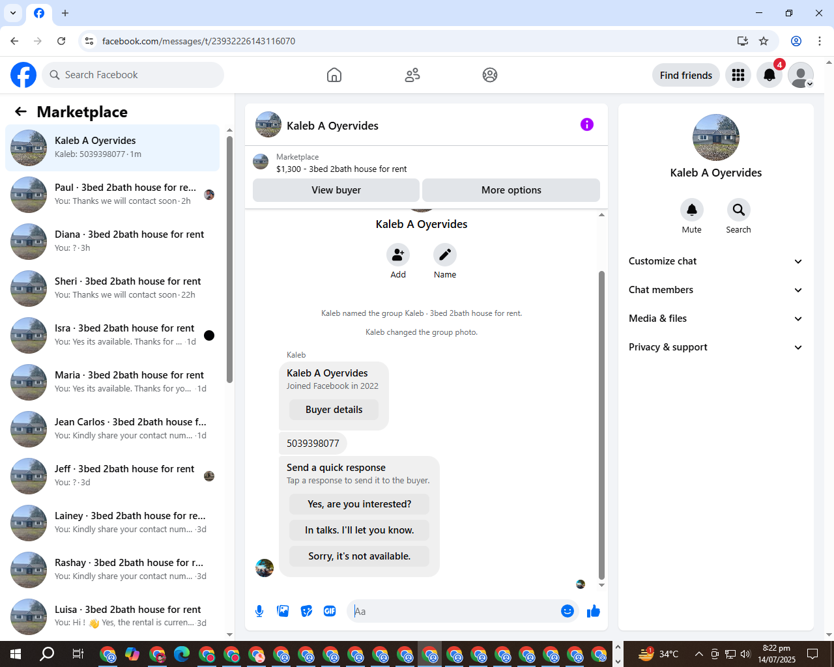
Task: Send quick reply In talks. I'll let you know.
Action: (x=360, y=530)
